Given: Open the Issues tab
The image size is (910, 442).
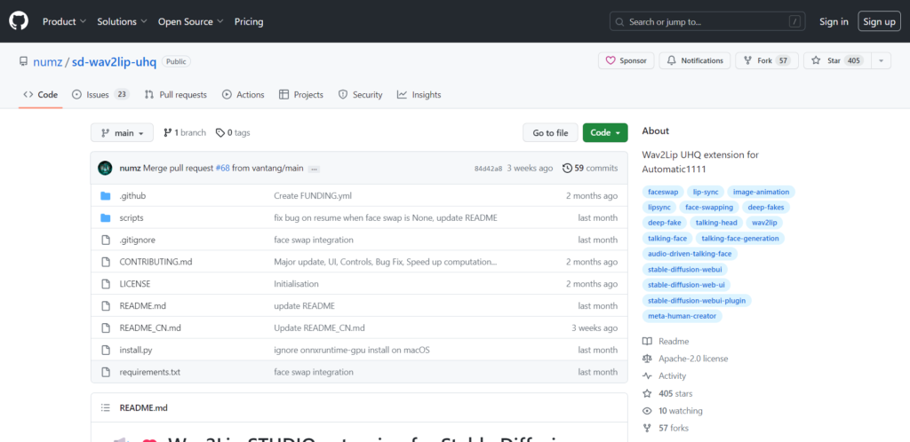Looking at the screenshot, I should [x=100, y=94].
